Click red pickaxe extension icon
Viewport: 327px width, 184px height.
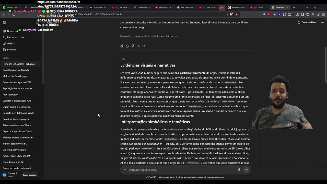point(269,14)
